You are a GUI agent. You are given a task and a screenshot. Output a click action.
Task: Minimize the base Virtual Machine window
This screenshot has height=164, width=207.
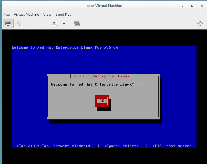click(x=182, y=6)
